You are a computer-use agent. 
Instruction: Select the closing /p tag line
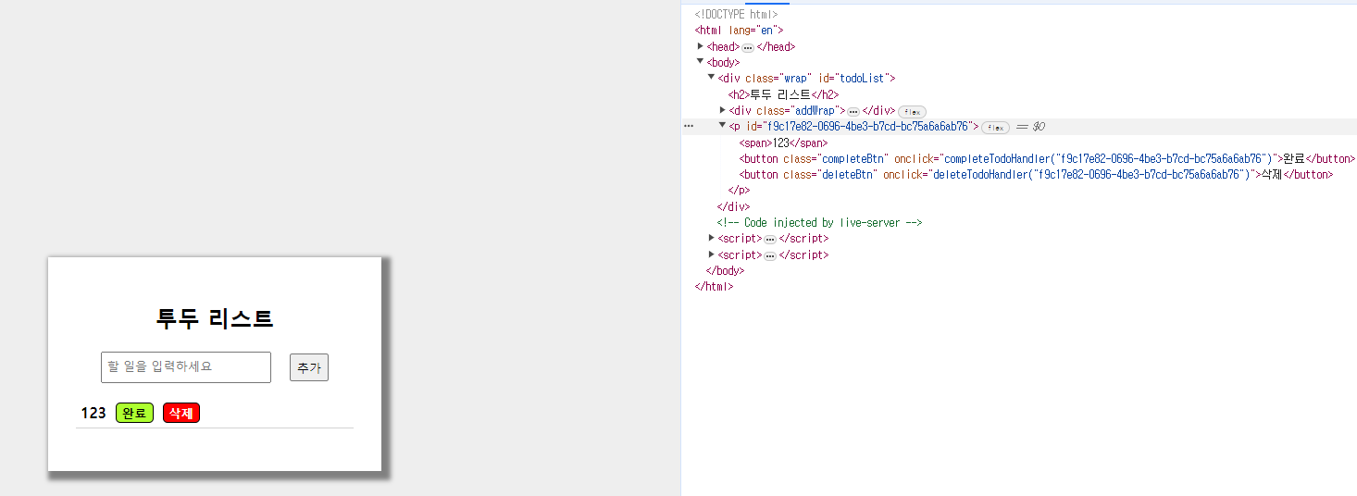click(x=739, y=191)
